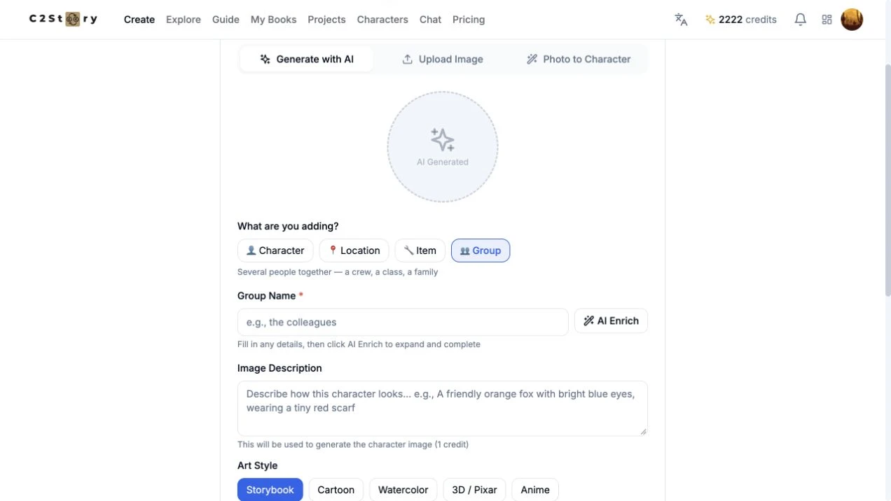The height and width of the screenshot is (501, 891).
Task: Choose the Storybook art style
Action: [270, 490]
